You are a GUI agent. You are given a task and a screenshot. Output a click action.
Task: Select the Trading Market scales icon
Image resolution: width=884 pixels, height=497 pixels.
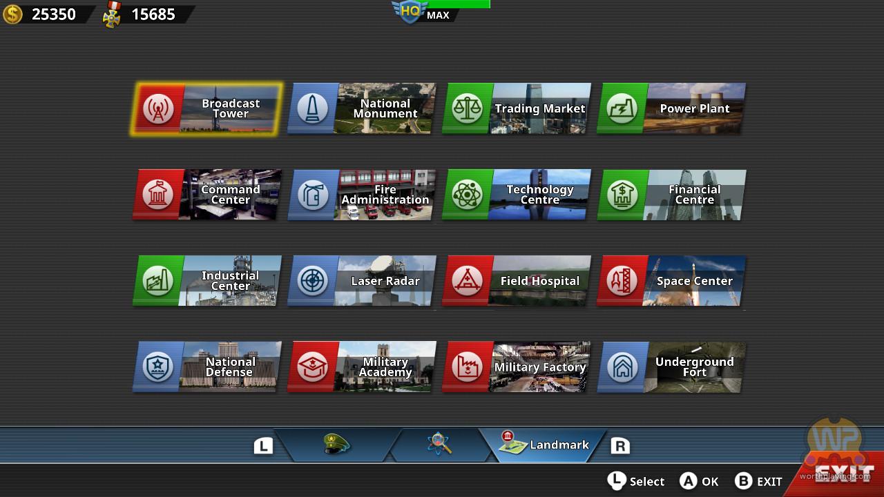coord(468,109)
